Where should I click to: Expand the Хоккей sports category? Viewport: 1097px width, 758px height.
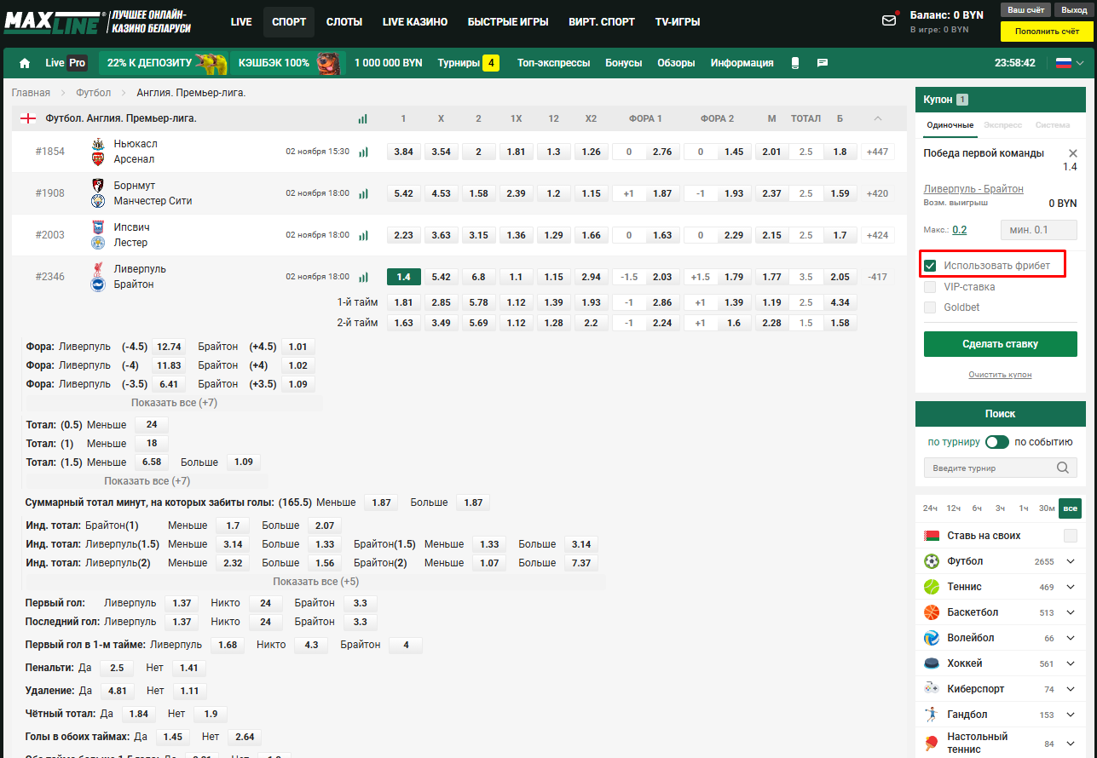[x=1071, y=663]
